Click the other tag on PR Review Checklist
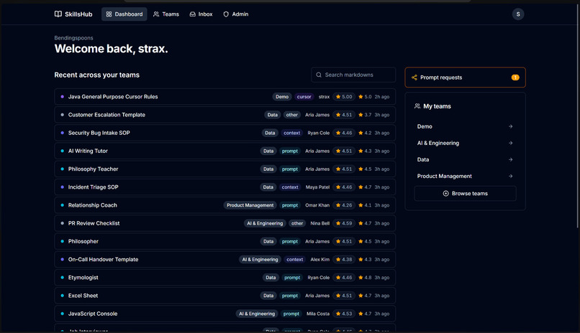The image size is (580, 333). pos(297,223)
